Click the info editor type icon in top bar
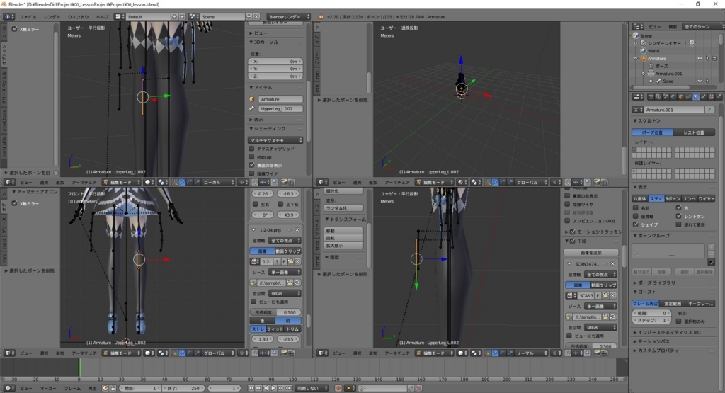The width and height of the screenshot is (725, 393). point(8,17)
